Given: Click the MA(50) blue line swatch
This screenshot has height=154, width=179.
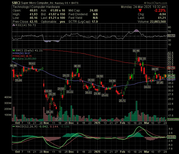Looking at the screenshot, I should point(14,53).
